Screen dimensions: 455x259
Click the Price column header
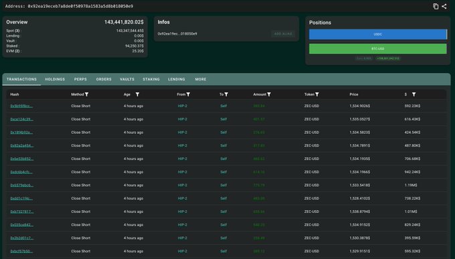354,94
